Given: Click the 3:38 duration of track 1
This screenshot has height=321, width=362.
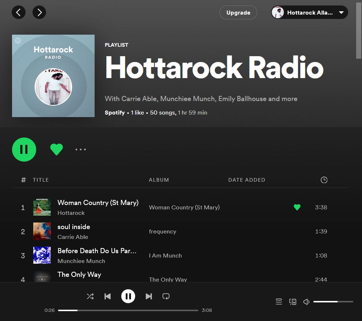Looking at the screenshot, I should tap(321, 207).
